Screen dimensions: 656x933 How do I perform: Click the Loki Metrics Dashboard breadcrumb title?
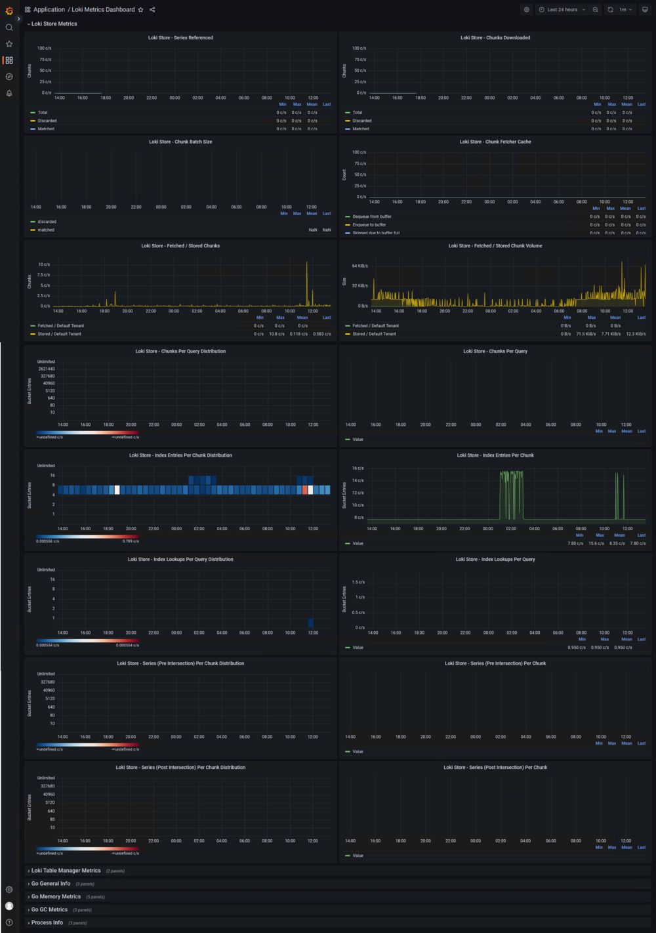[103, 10]
